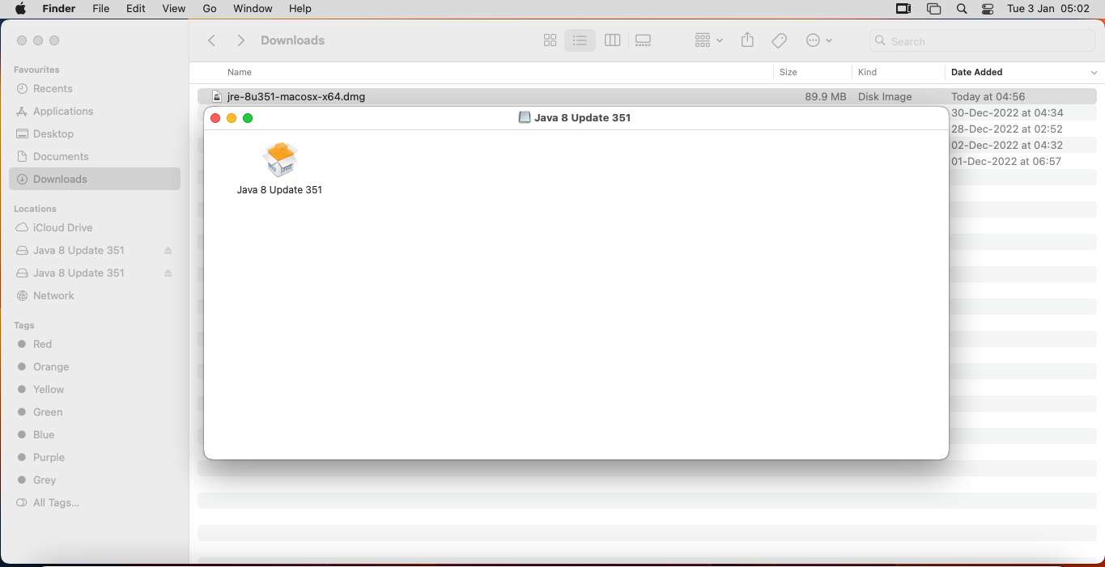Viewport: 1105px width, 567px height.
Task: Go back in Finder navigation
Action: pos(212,40)
